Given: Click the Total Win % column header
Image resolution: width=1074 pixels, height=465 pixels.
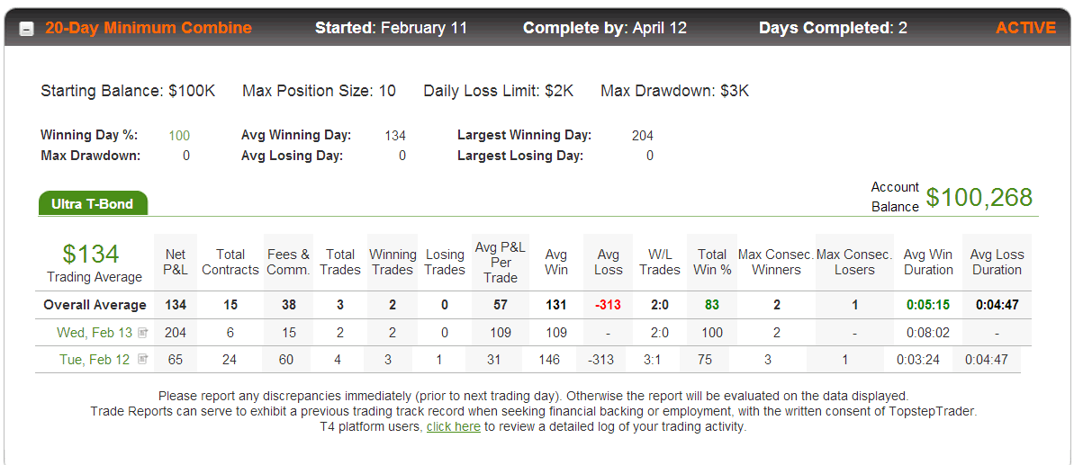Looking at the screenshot, I should pyautogui.click(x=712, y=262).
